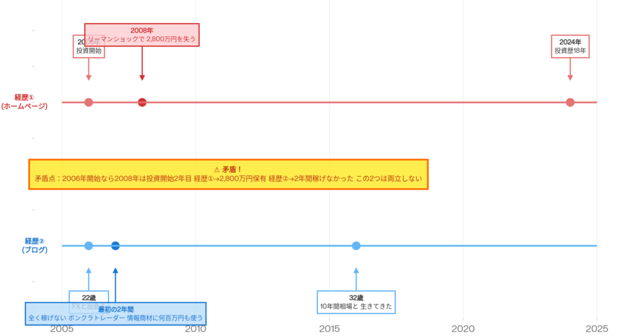This screenshot has width=620, height=336.
Task: Click the 2020 label on the x-axis
Action: [463, 329]
